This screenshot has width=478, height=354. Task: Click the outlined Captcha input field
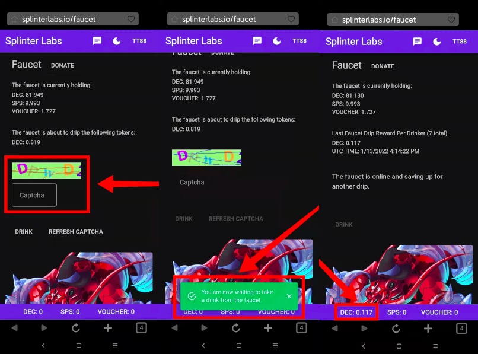(34, 195)
